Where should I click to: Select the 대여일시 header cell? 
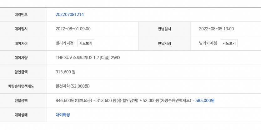coord(23,29)
